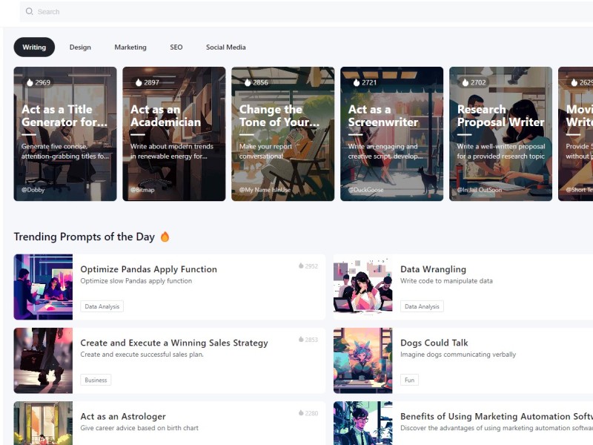Click the flame icon next to 2853

pos(301,340)
